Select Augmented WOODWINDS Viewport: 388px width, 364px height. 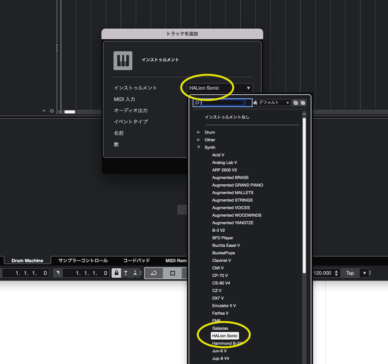[x=237, y=216]
